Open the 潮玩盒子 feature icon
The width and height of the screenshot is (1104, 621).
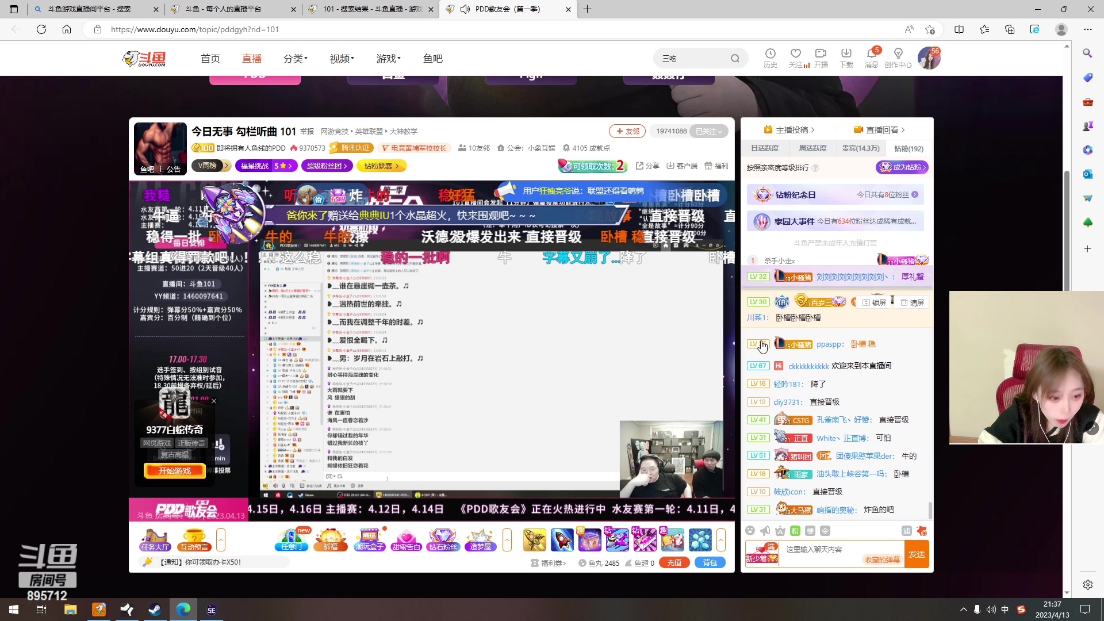[x=370, y=539]
